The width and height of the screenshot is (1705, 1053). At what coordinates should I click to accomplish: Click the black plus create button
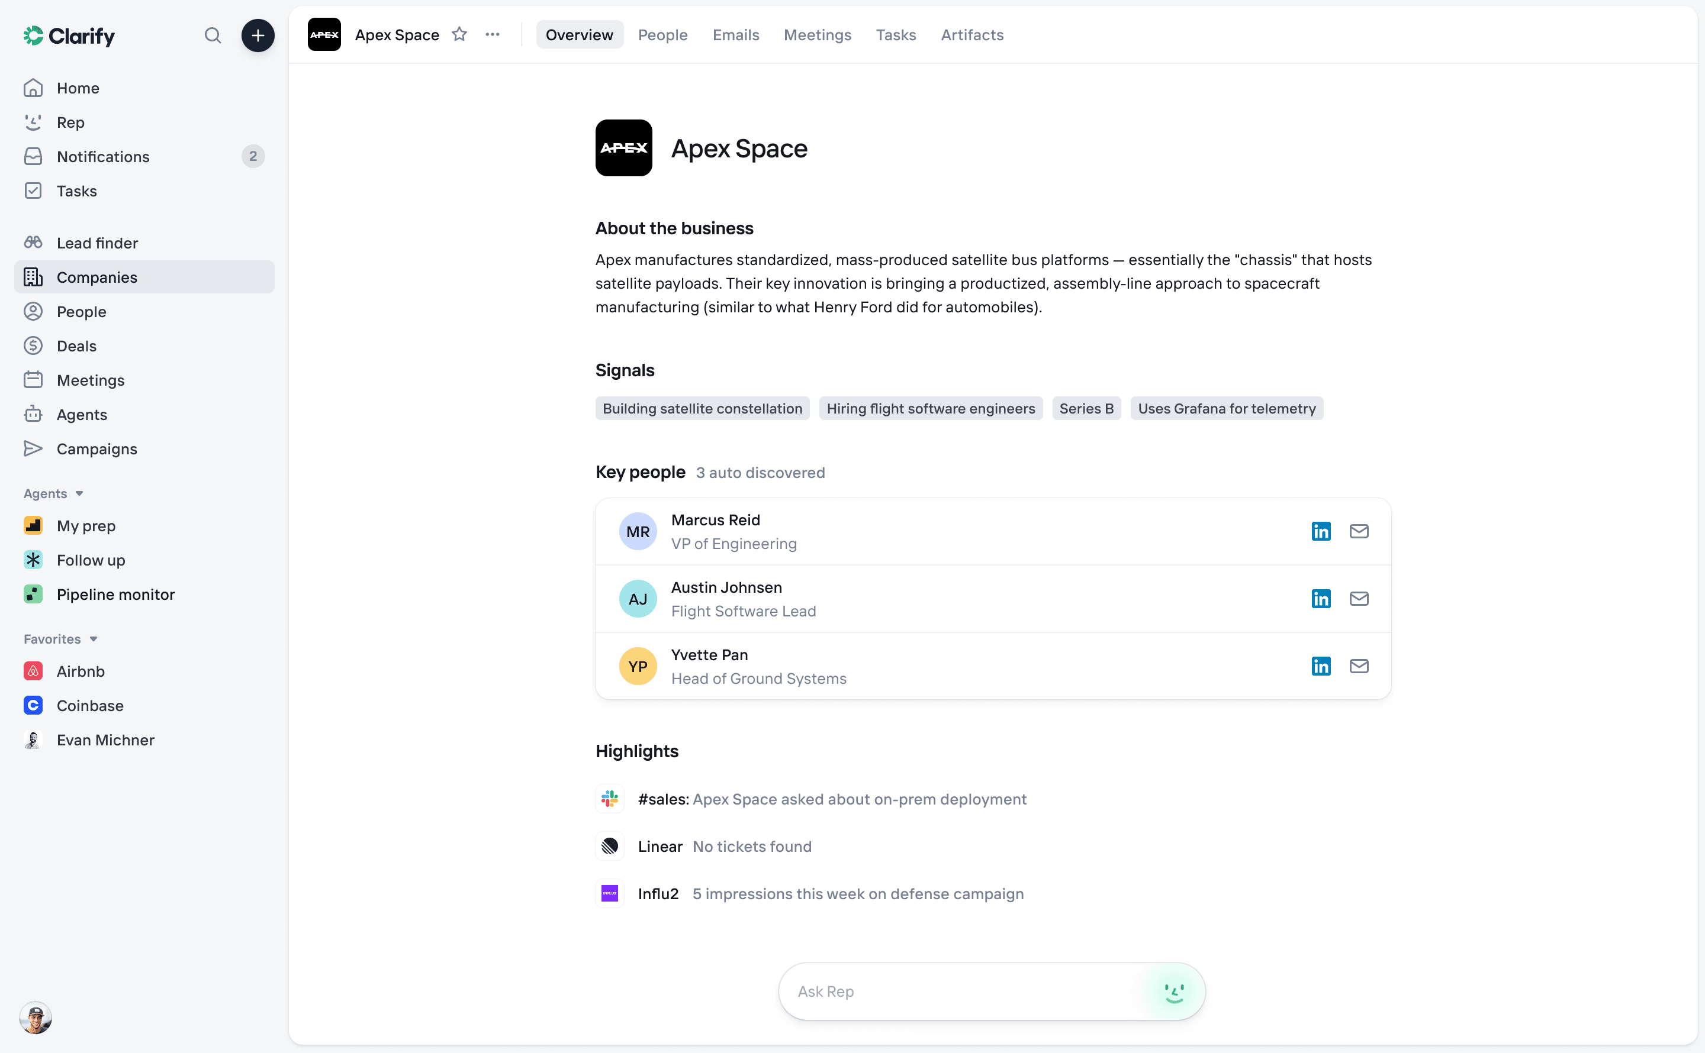(258, 35)
